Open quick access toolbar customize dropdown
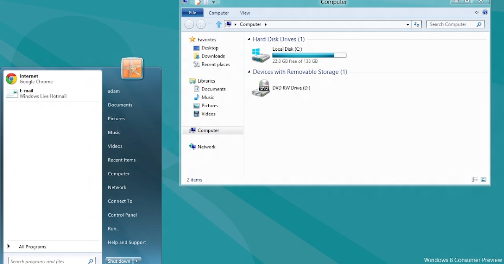Image resolution: width=504 pixels, height=264 pixels. [x=213, y=3]
